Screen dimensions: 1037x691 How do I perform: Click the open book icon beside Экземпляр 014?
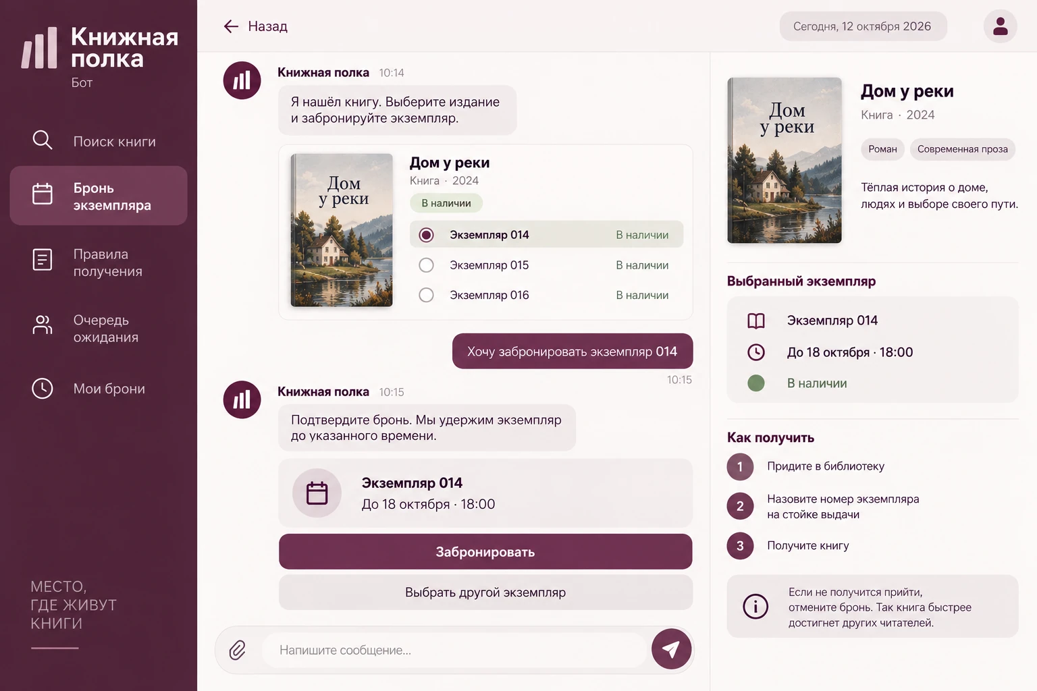[756, 321]
